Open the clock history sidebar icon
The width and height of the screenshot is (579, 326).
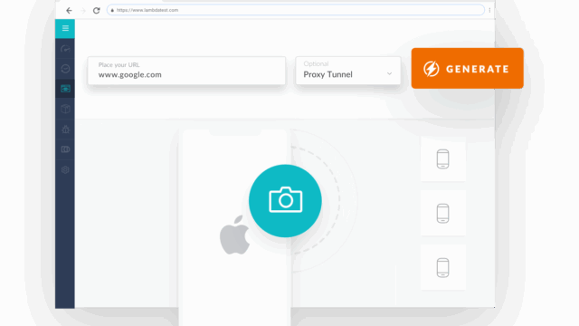65,69
